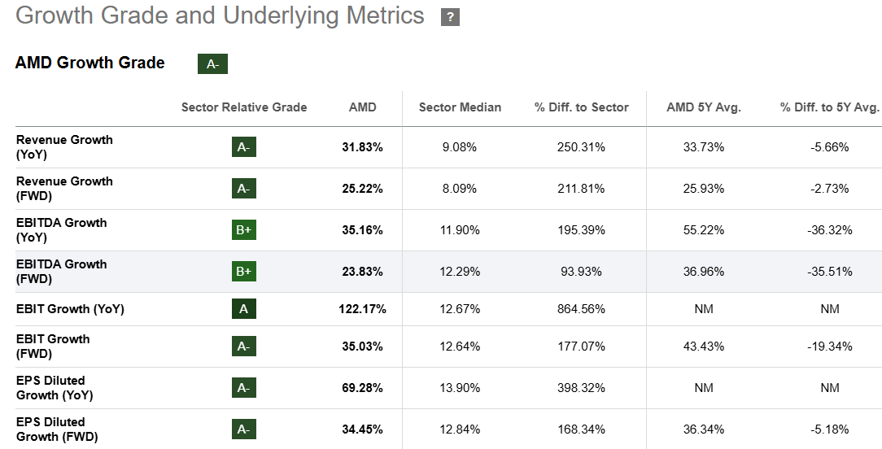Click the Sector Median column header
882x449 pixels.
point(460,107)
